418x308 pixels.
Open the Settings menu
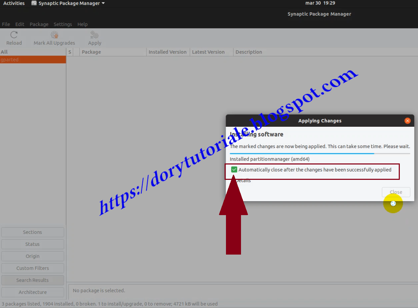coord(63,24)
